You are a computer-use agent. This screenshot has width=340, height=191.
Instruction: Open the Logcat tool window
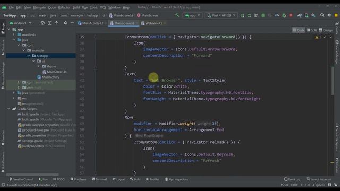tap(118, 179)
